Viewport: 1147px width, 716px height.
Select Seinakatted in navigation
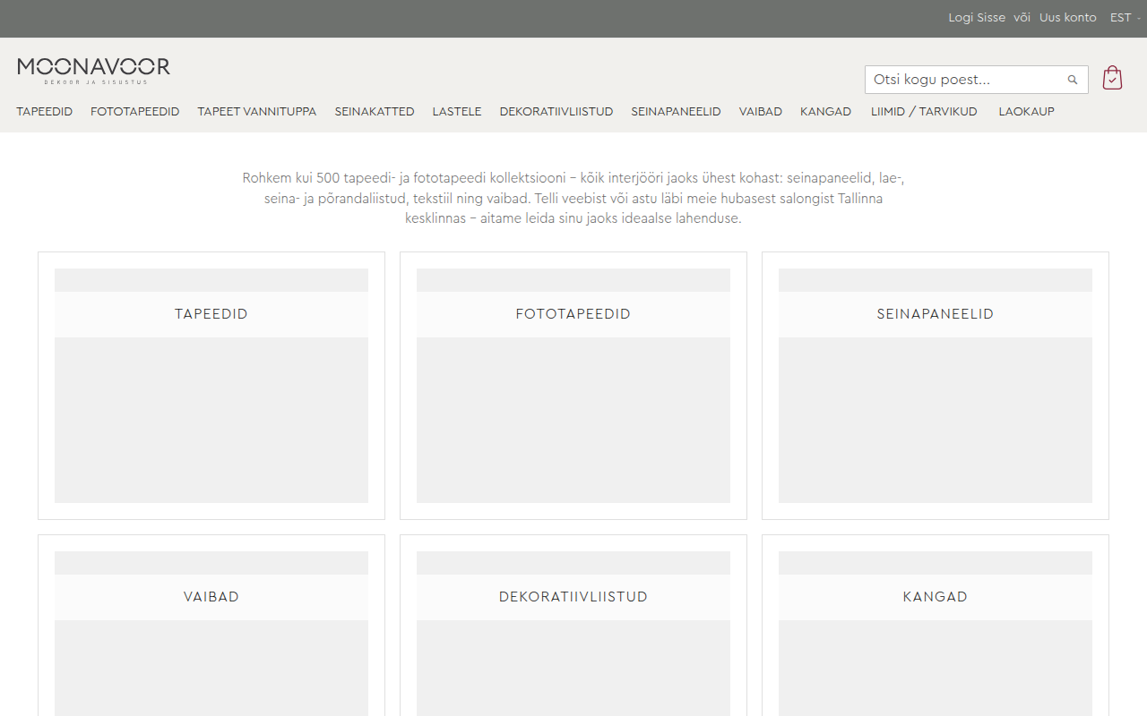coord(375,112)
